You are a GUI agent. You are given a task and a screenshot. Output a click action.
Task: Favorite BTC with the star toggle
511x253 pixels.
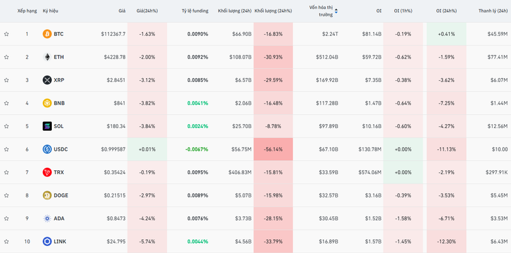[6, 34]
